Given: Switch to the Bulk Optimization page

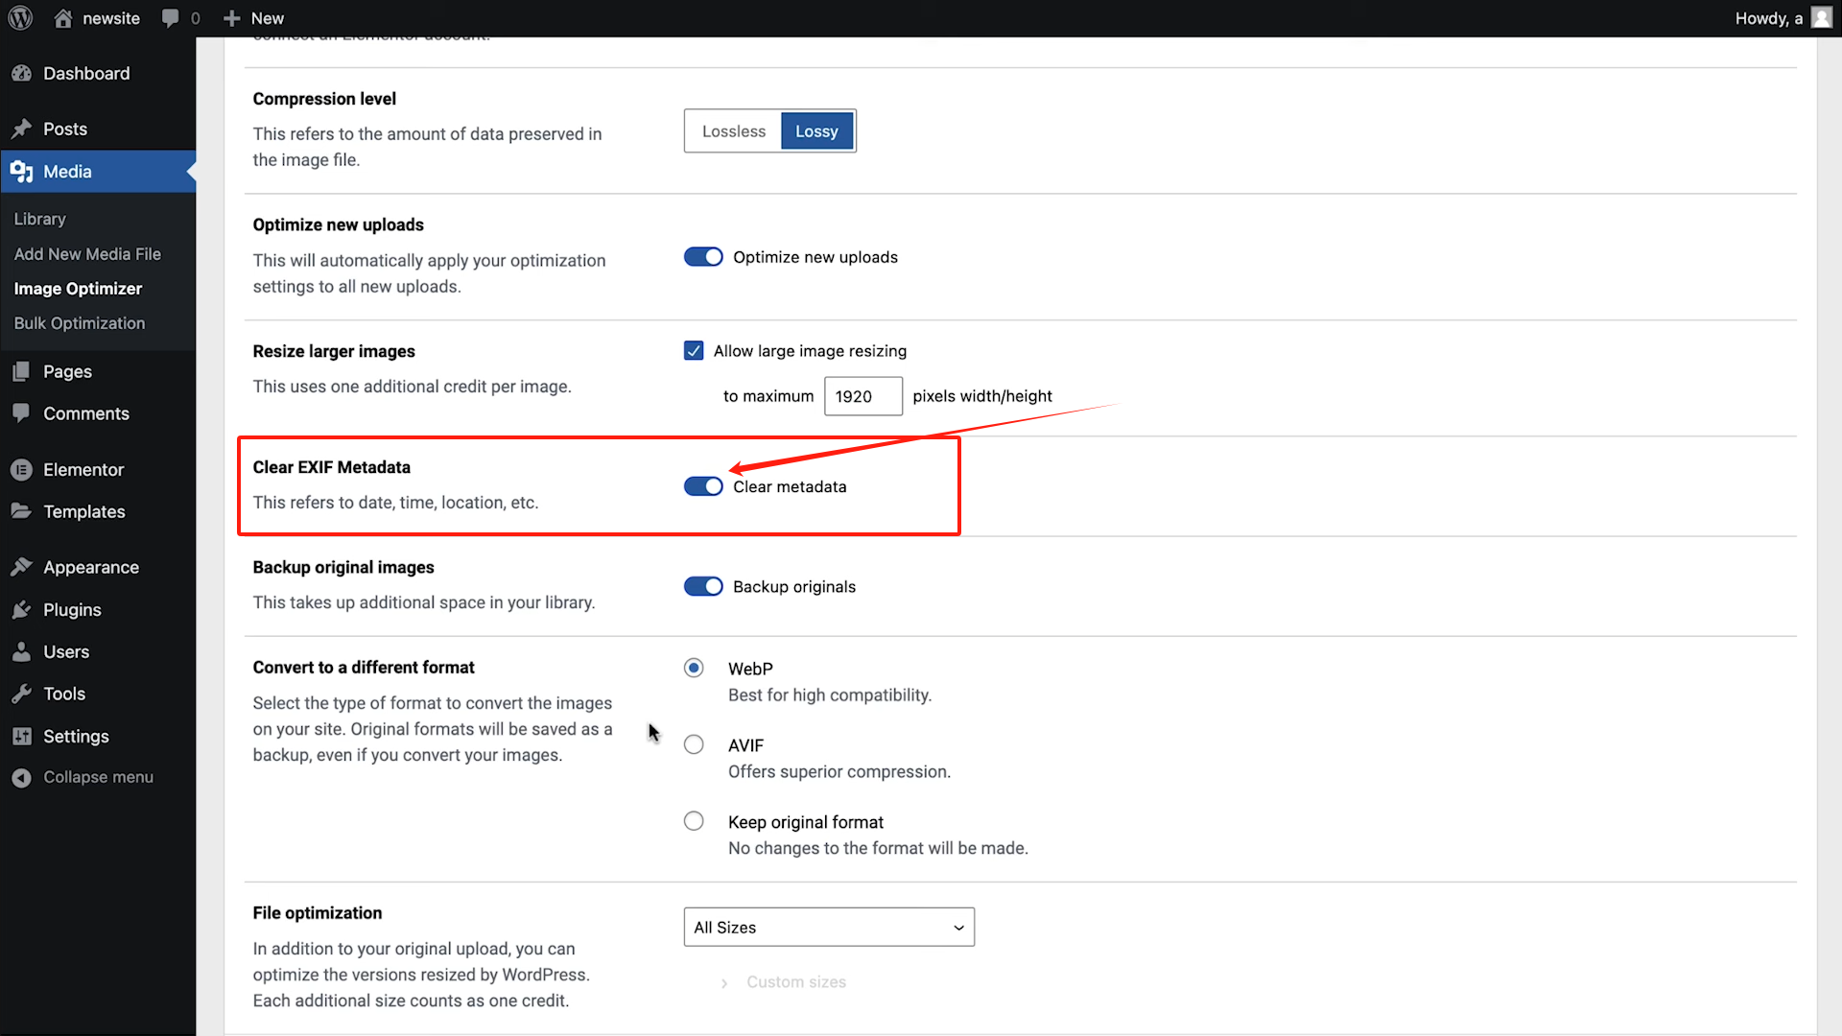Looking at the screenshot, I should [x=80, y=322].
